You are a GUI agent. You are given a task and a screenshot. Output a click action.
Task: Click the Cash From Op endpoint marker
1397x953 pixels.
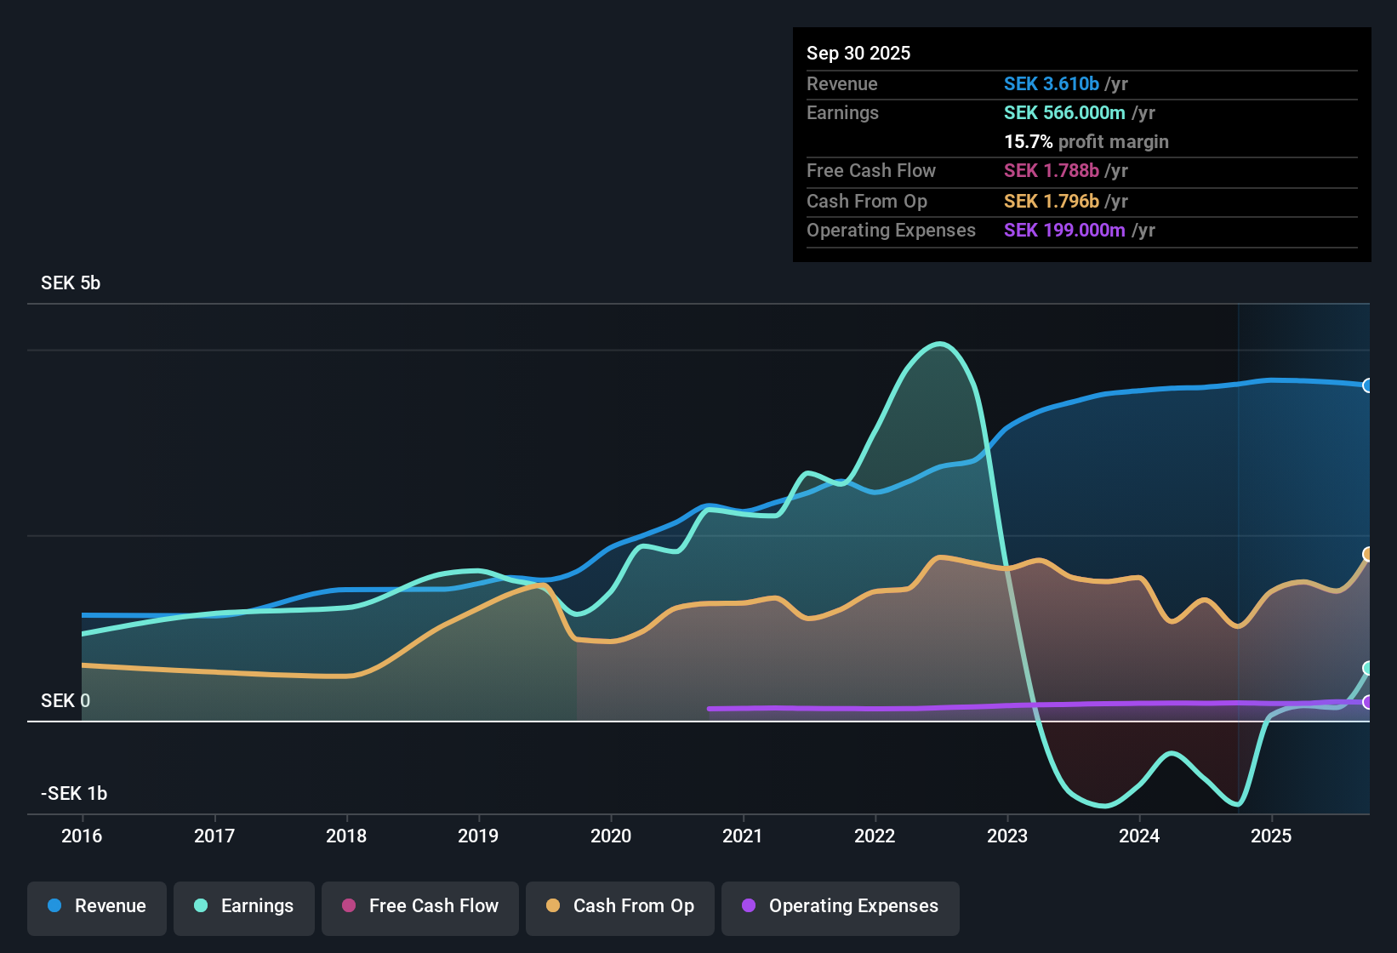[1368, 555]
